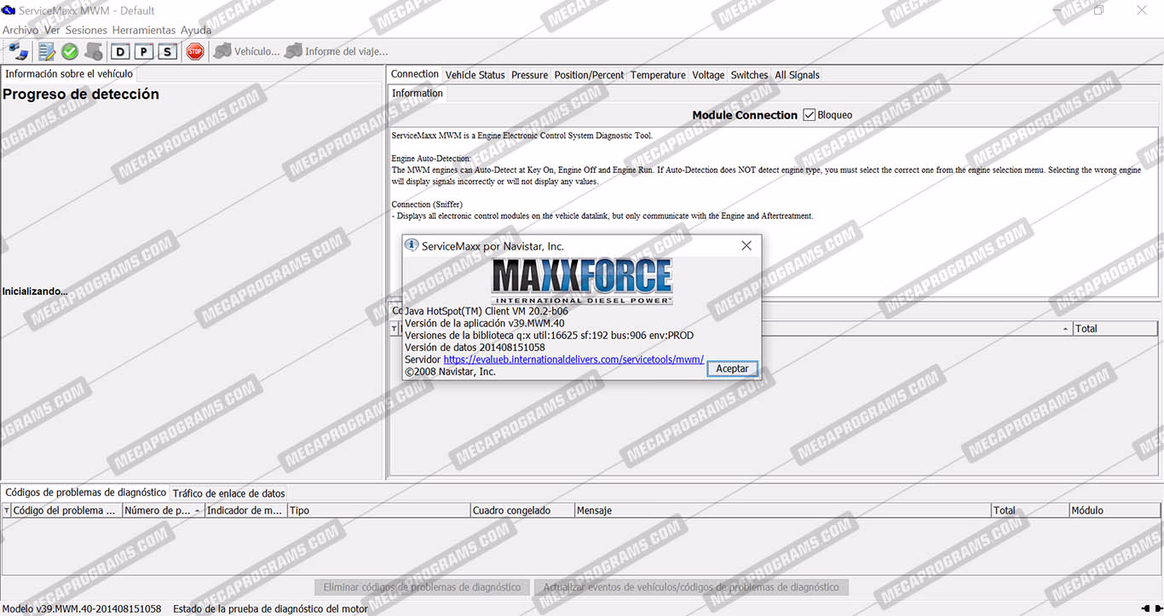Open the internationaldelivers server link
The width and height of the screenshot is (1164, 616).
tap(573, 360)
